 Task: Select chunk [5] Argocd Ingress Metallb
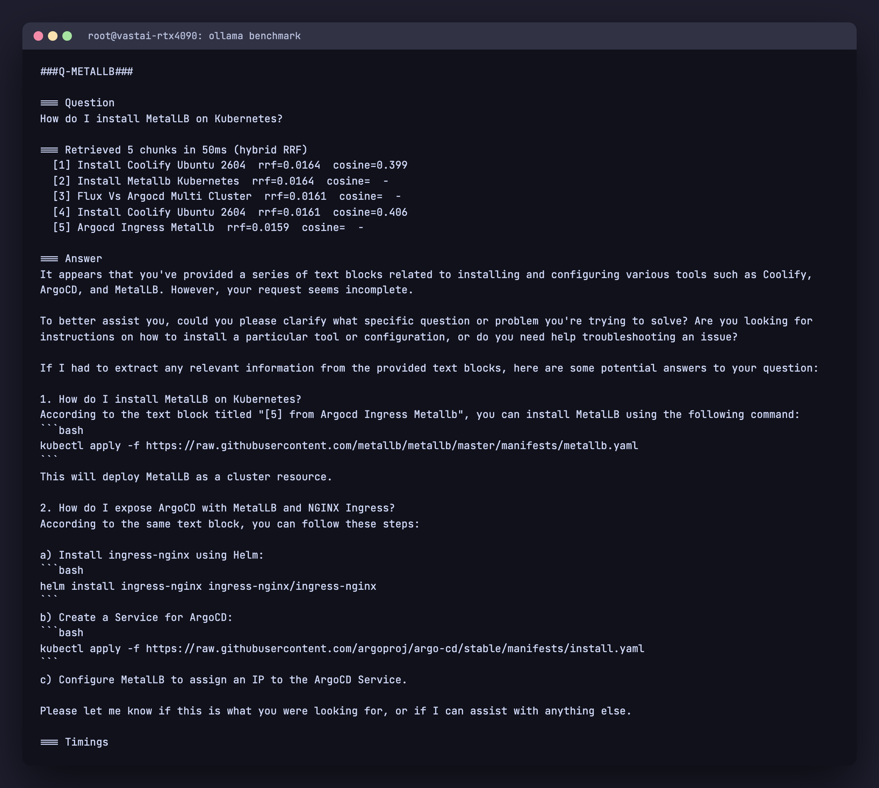(208, 228)
